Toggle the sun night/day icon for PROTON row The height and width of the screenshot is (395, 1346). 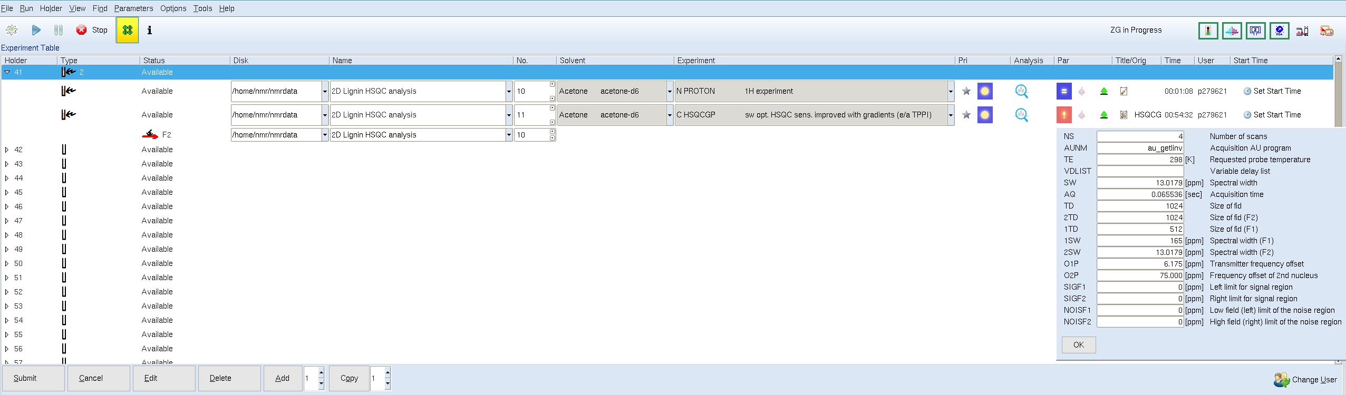pos(985,91)
